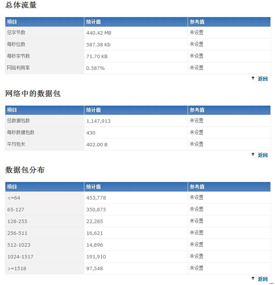Select the 平均包长 row label
Viewport: 275px width, 285px height.
pyautogui.click(x=16, y=144)
